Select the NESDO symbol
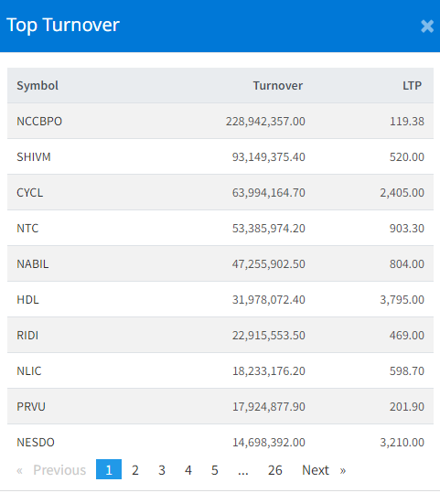 (x=36, y=443)
